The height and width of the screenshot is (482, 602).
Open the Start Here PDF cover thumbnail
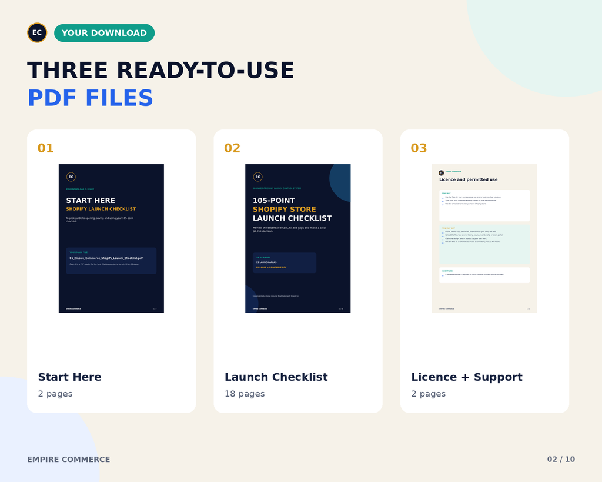[x=111, y=238]
